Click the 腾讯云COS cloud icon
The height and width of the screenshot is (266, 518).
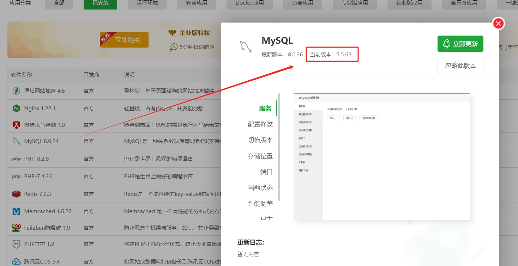click(16, 262)
